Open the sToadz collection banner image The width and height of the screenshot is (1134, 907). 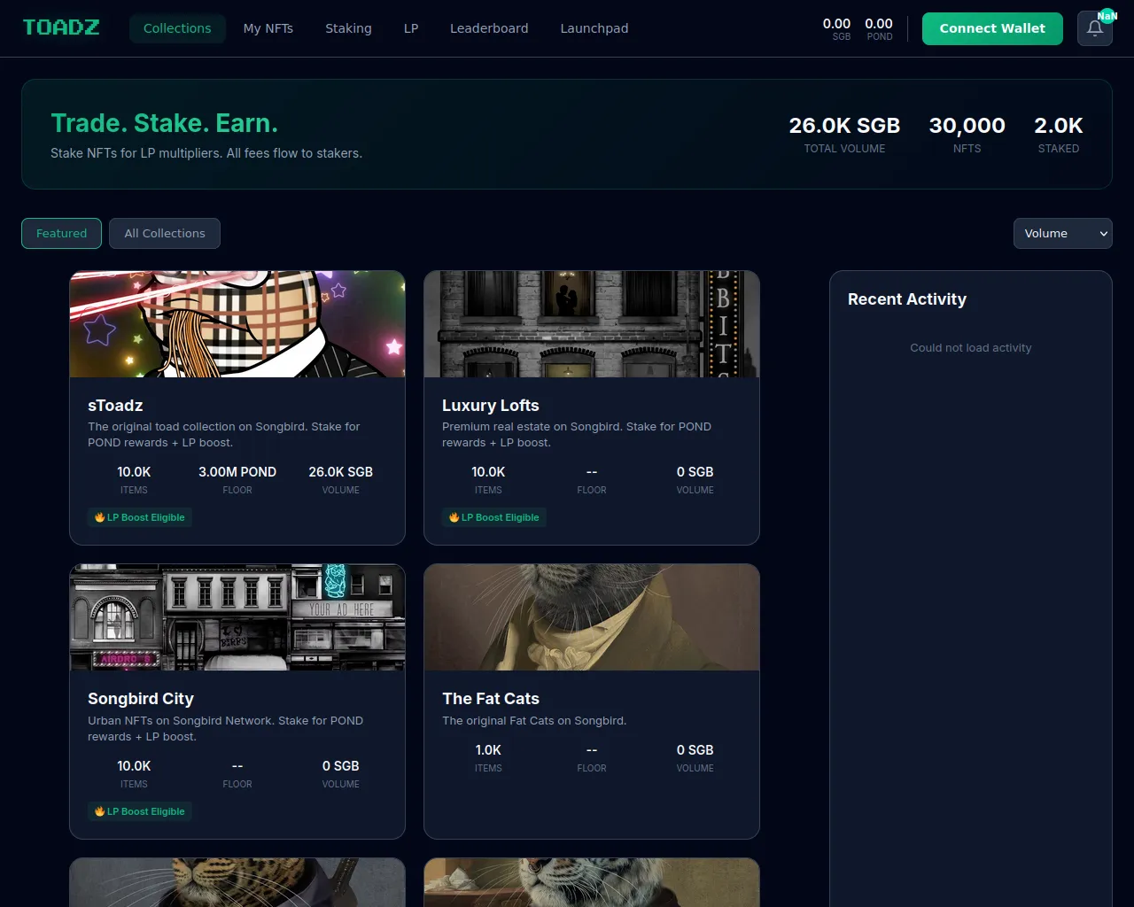pyautogui.click(x=237, y=324)
